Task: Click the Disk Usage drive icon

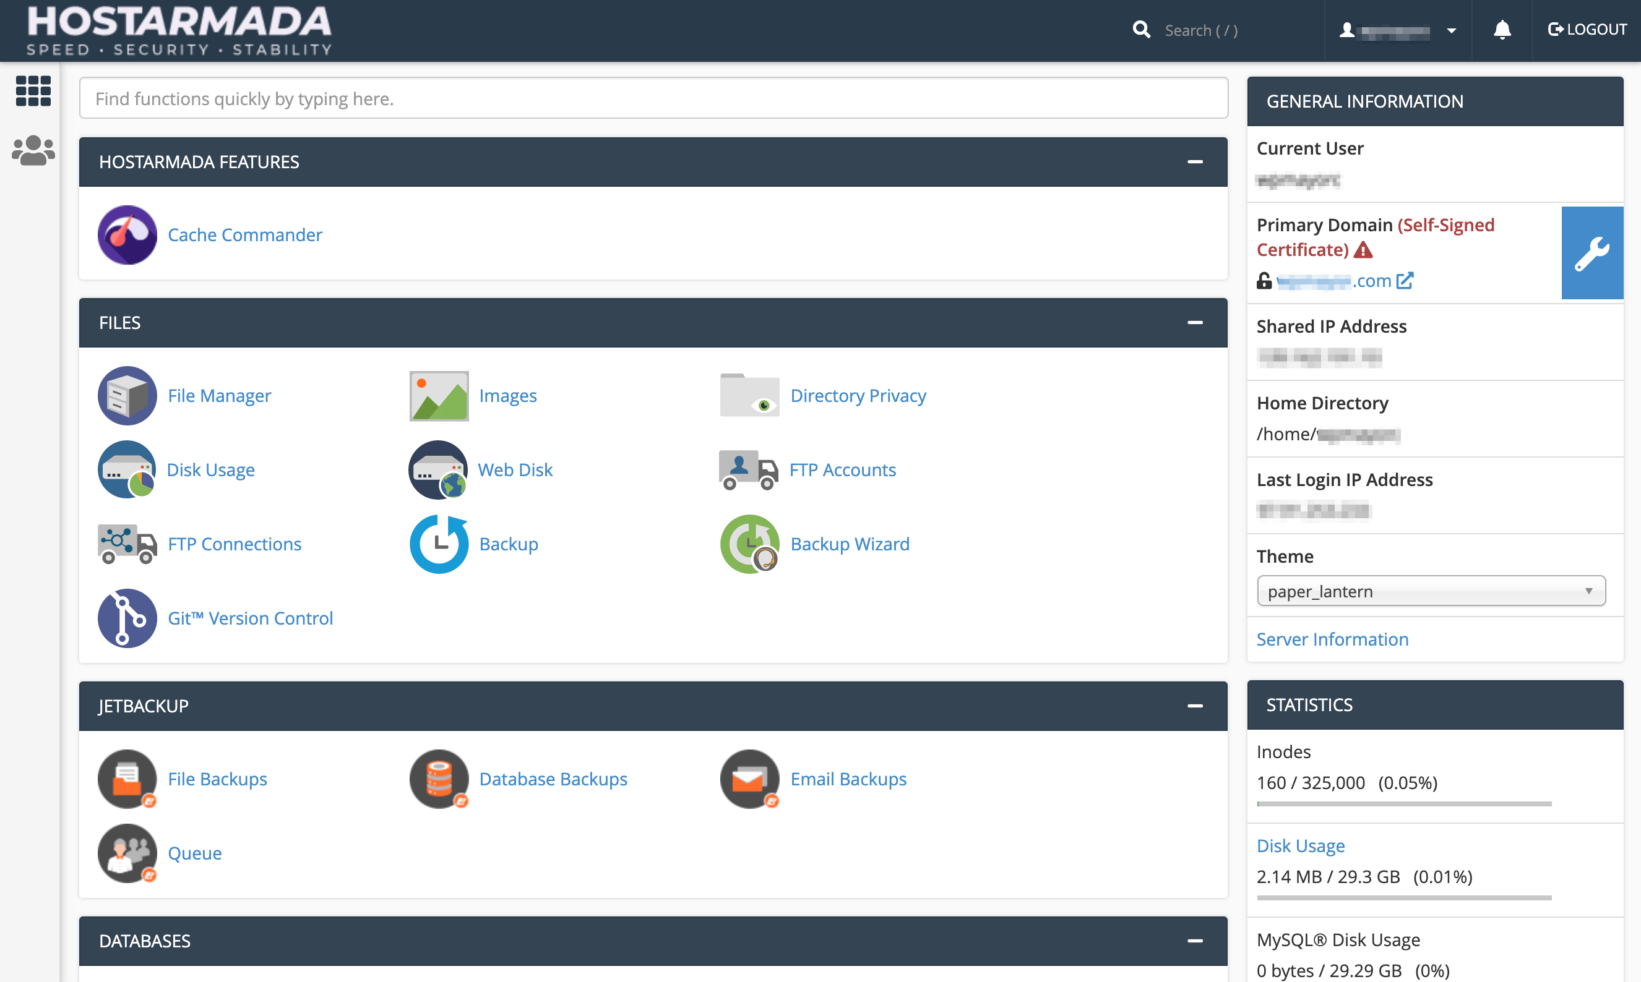Action: [127, 470]
